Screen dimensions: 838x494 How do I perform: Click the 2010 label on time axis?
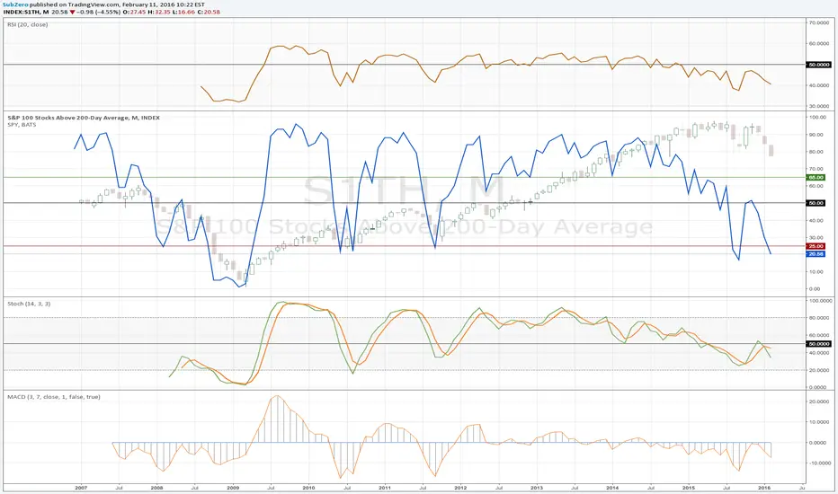tap(309, 488)
